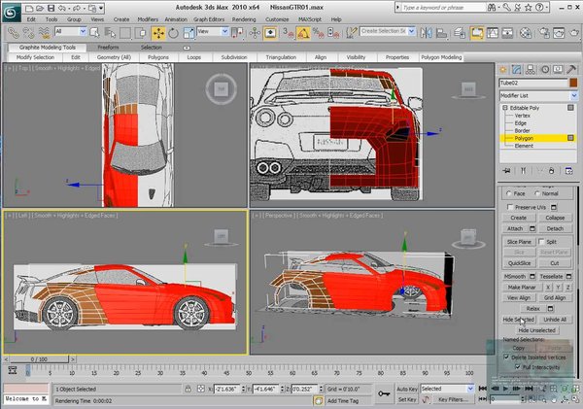
Task: Open the Display command panel tab
Action: tap(558, 70)
